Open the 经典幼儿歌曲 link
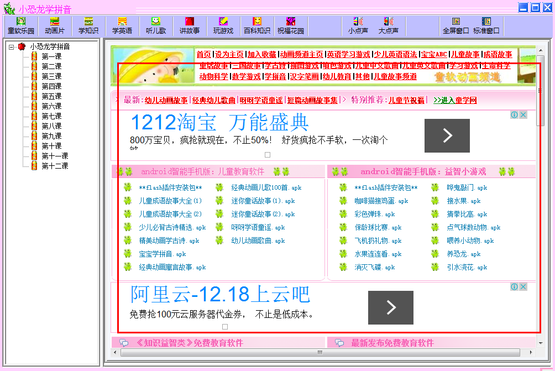 [213, 100]
